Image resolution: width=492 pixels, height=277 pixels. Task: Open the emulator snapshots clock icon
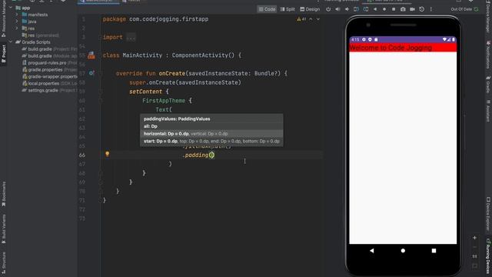tap(422, 9)
